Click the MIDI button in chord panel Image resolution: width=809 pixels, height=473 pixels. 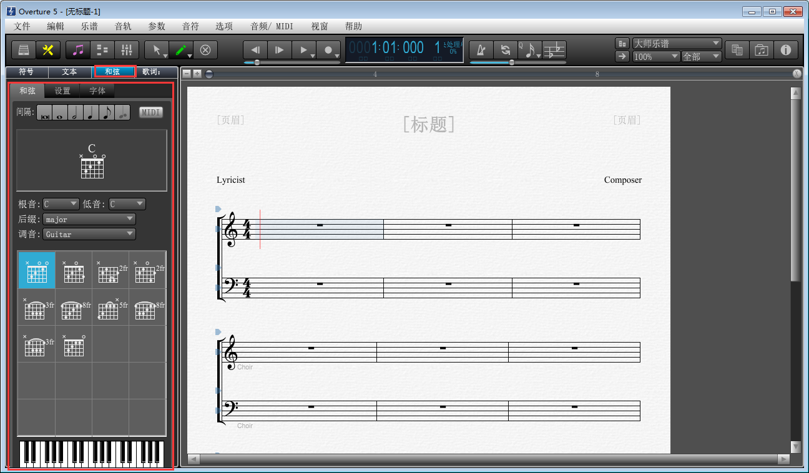click(150, 112)
